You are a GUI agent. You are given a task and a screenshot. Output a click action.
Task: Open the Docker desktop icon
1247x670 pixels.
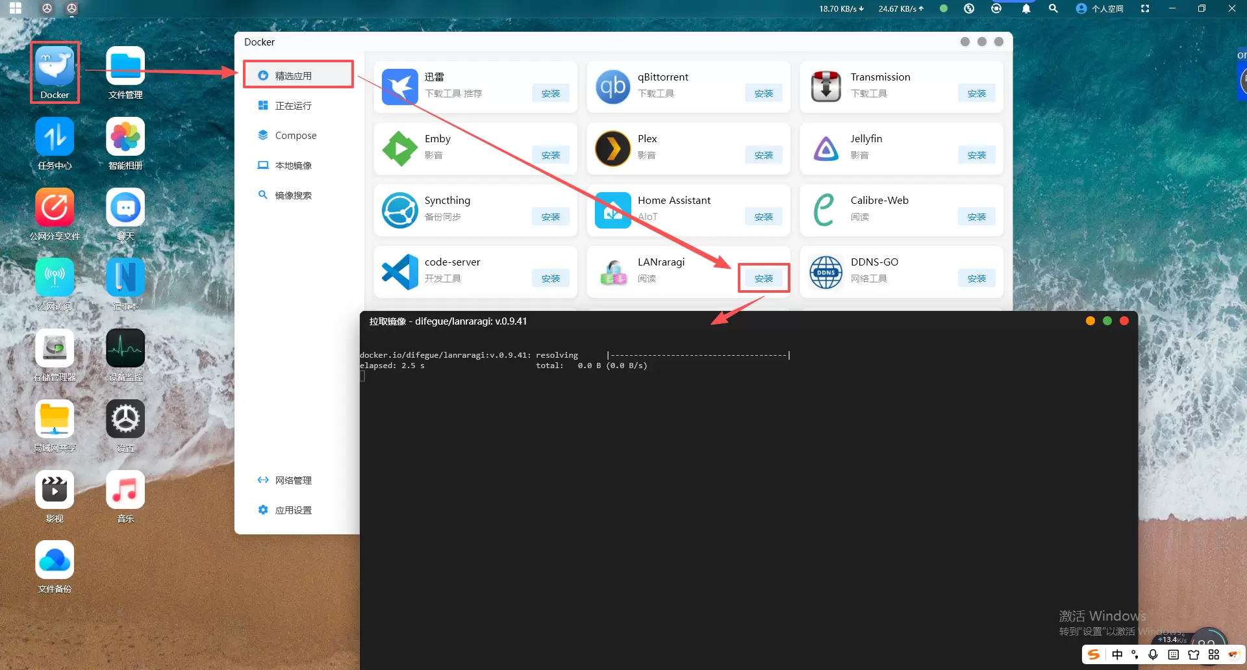tap(55, 67)
